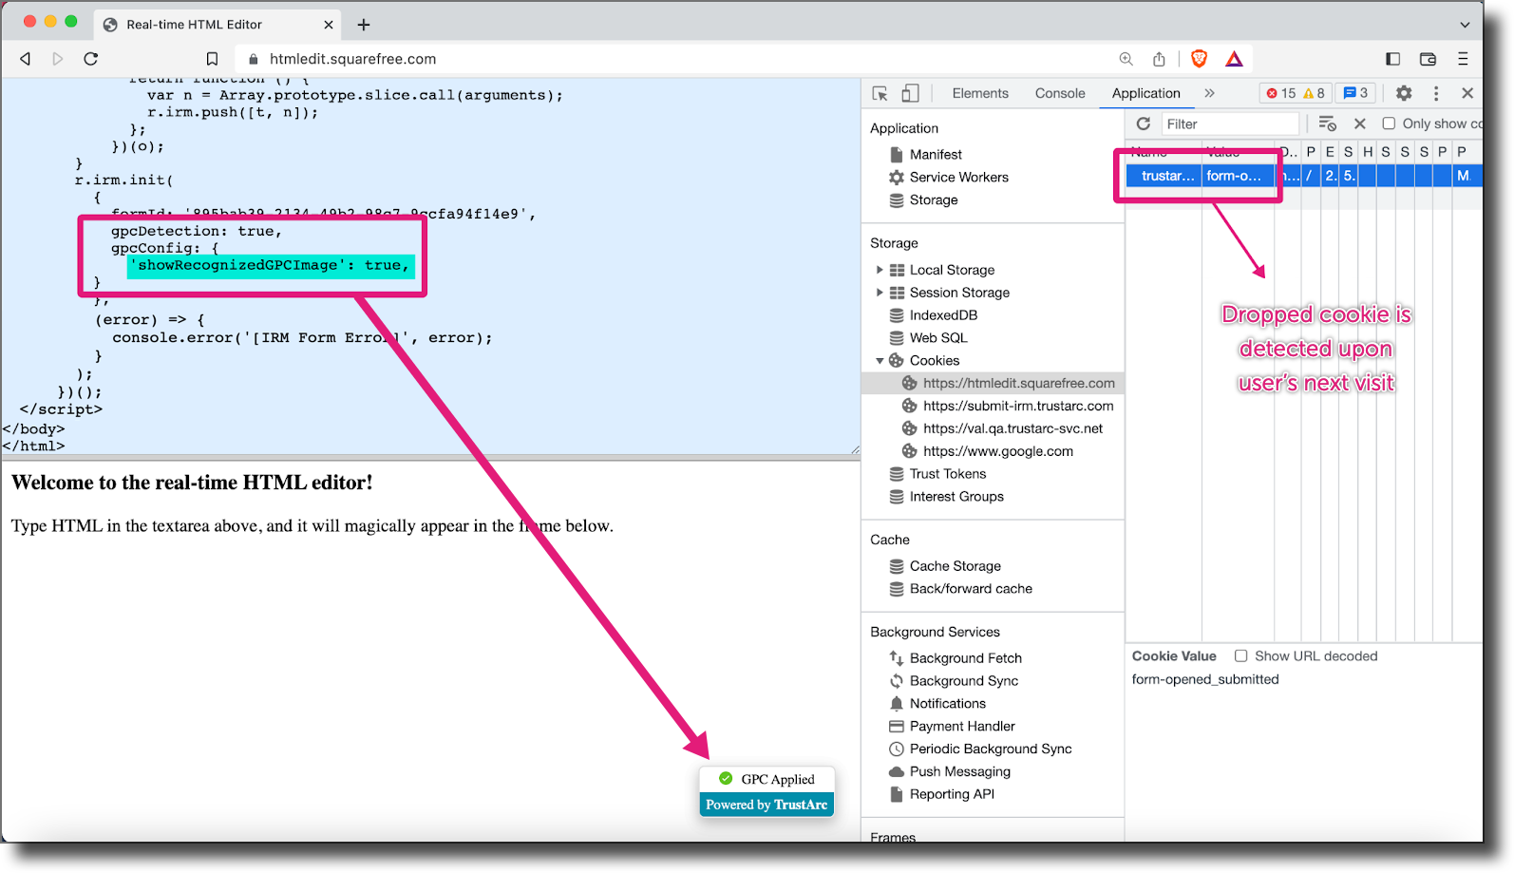Viewport: 1514px width, 873px height.
Task: Open the browser tab list dropdown chevron
Action: coord(1465,25)
